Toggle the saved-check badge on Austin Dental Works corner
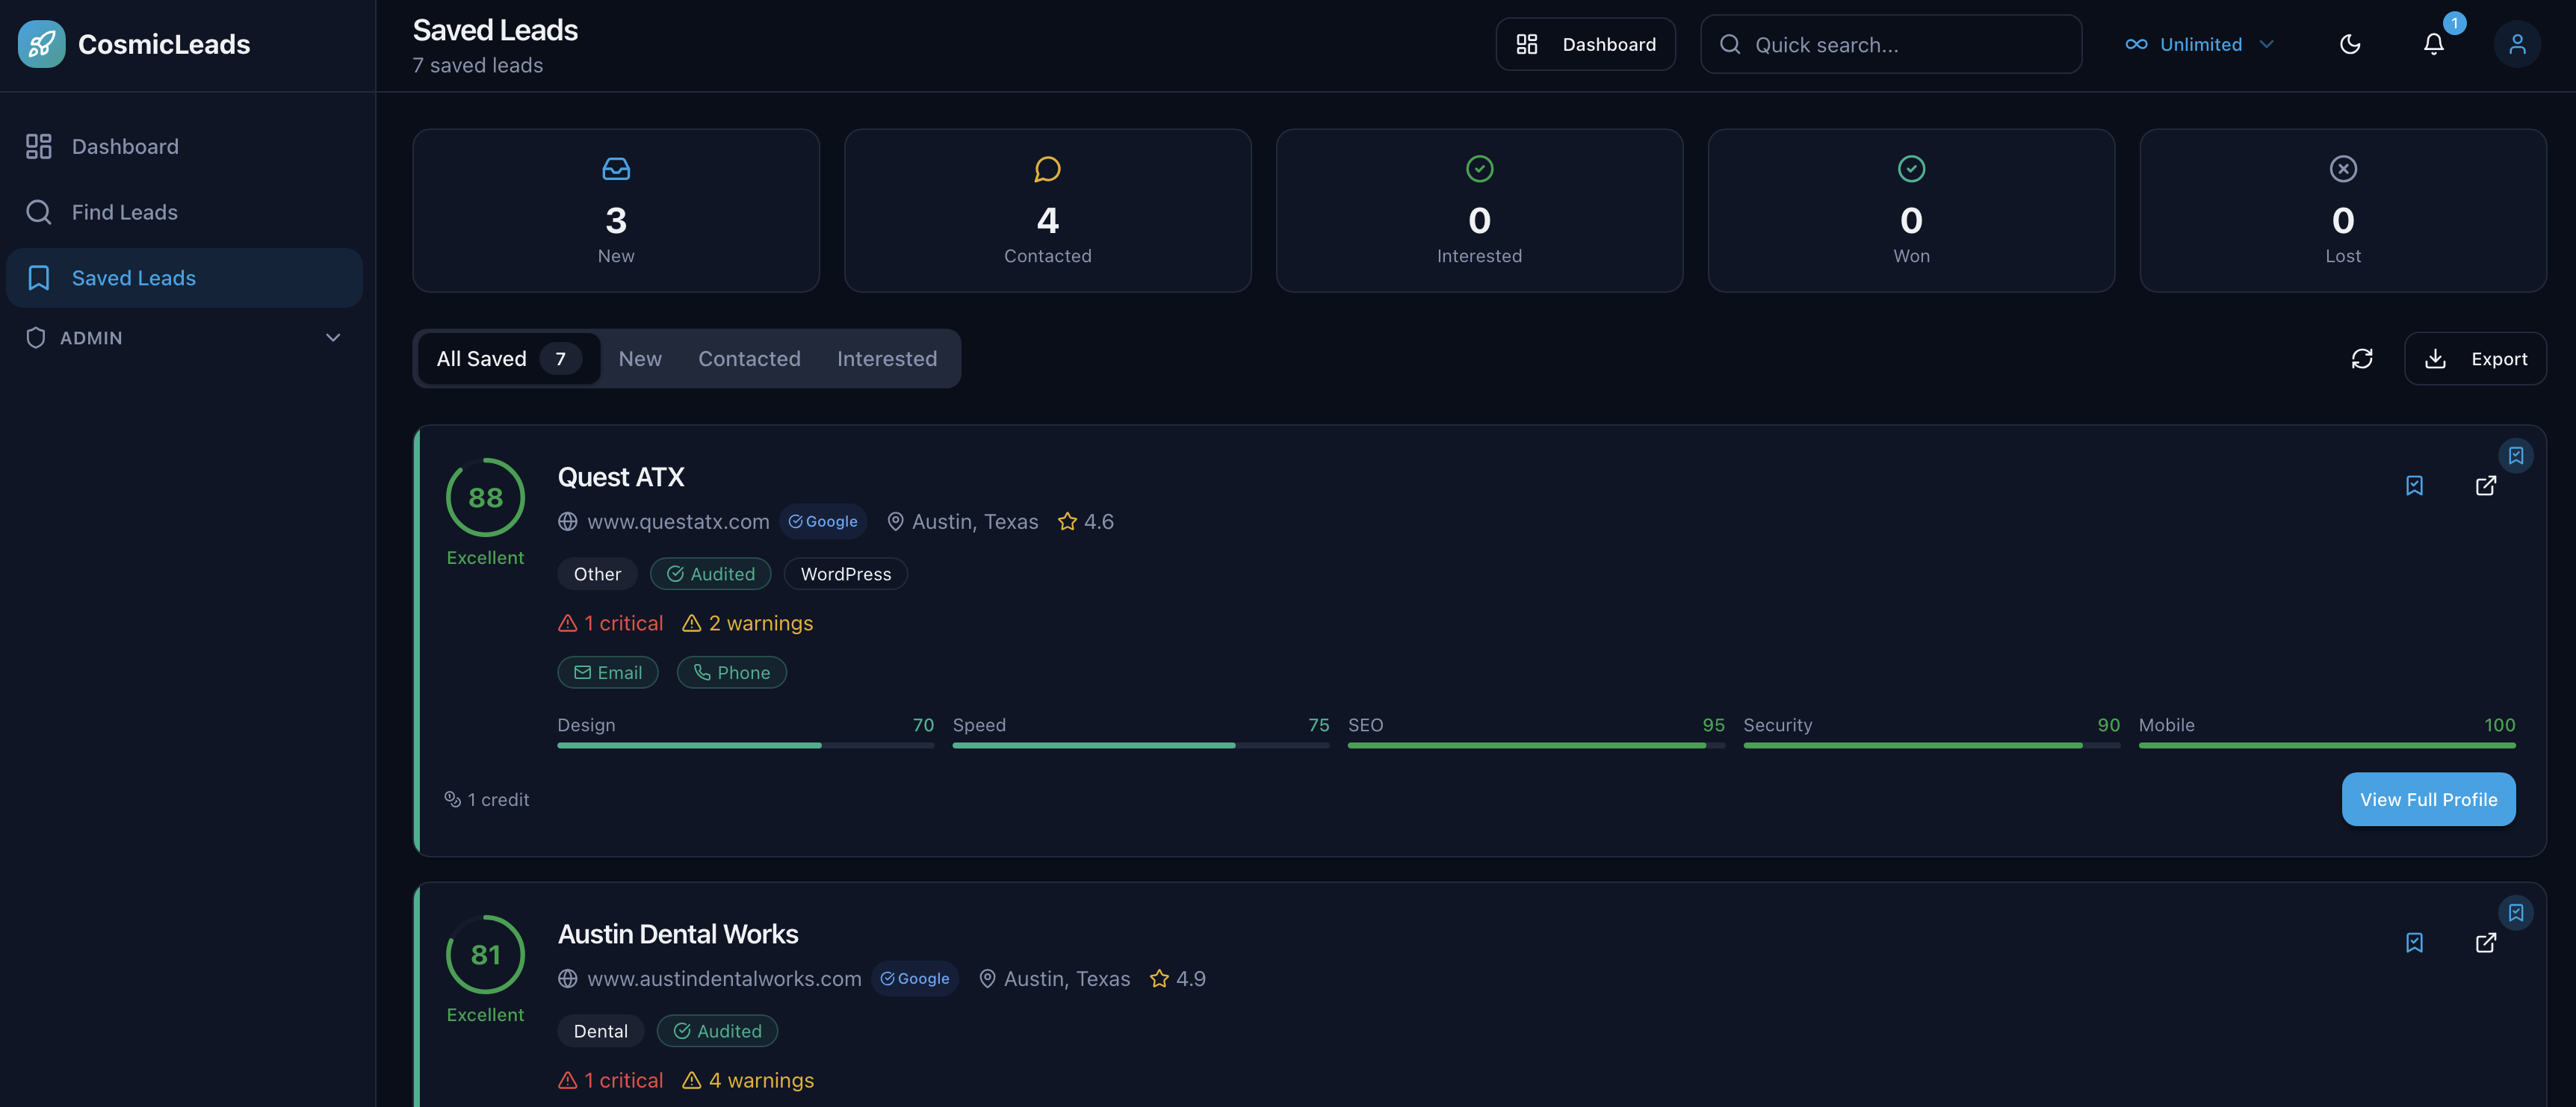Viewport: 2576px width, 1107px height. [x=2517, y=912]
